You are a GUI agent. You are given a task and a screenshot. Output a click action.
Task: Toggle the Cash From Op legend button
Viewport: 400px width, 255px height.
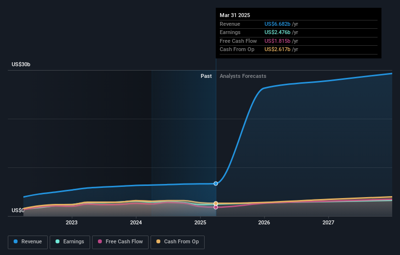tap(177, 242)
